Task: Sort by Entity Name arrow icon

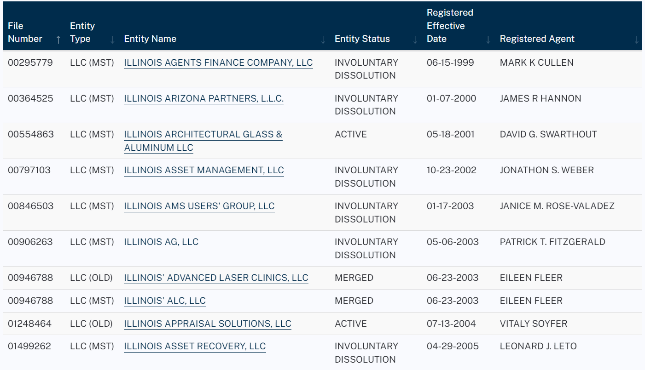Action: pos(323,40)
